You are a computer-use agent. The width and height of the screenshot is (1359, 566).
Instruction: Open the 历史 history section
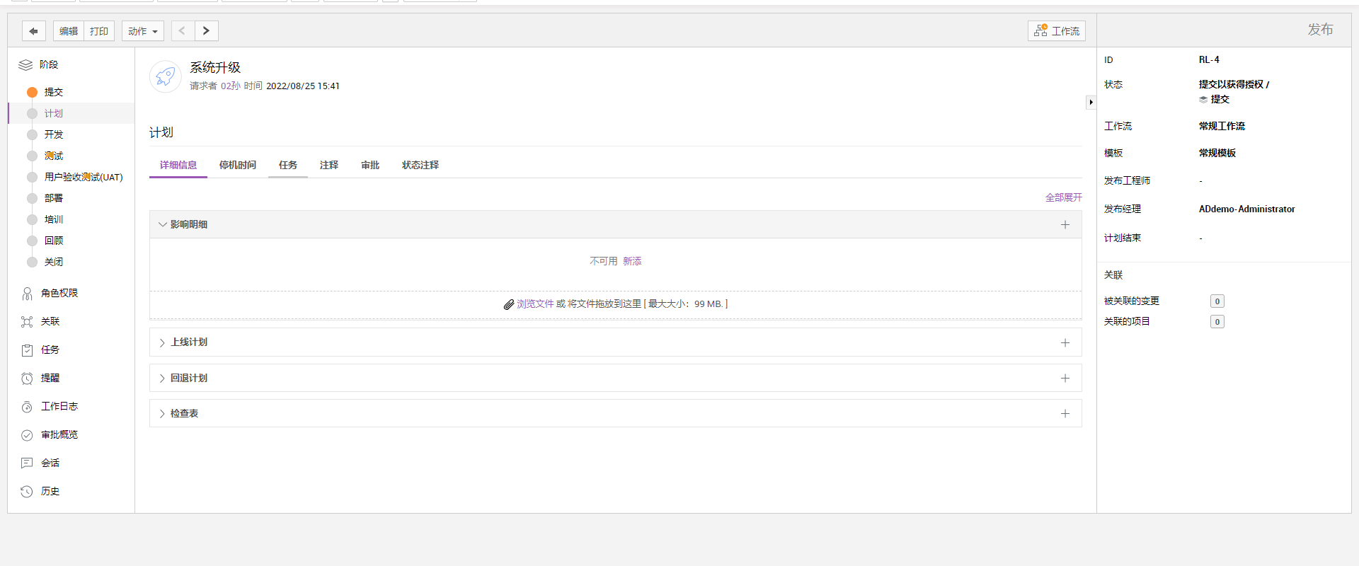50,491
